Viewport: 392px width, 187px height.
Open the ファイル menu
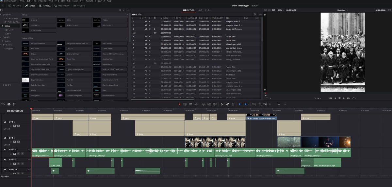pos(22,1)
